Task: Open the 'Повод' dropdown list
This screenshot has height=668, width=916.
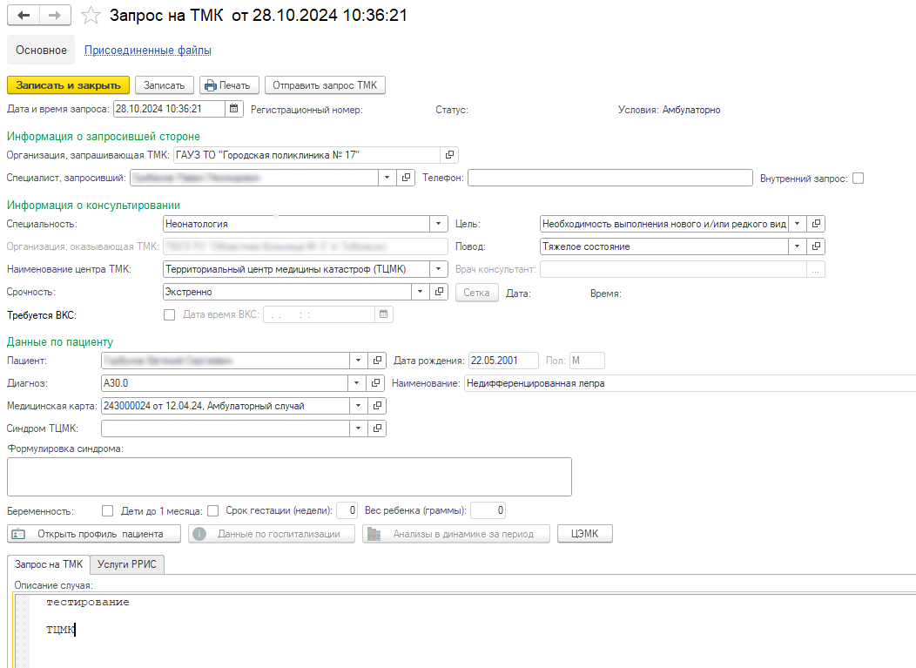Action: [798, 246]
